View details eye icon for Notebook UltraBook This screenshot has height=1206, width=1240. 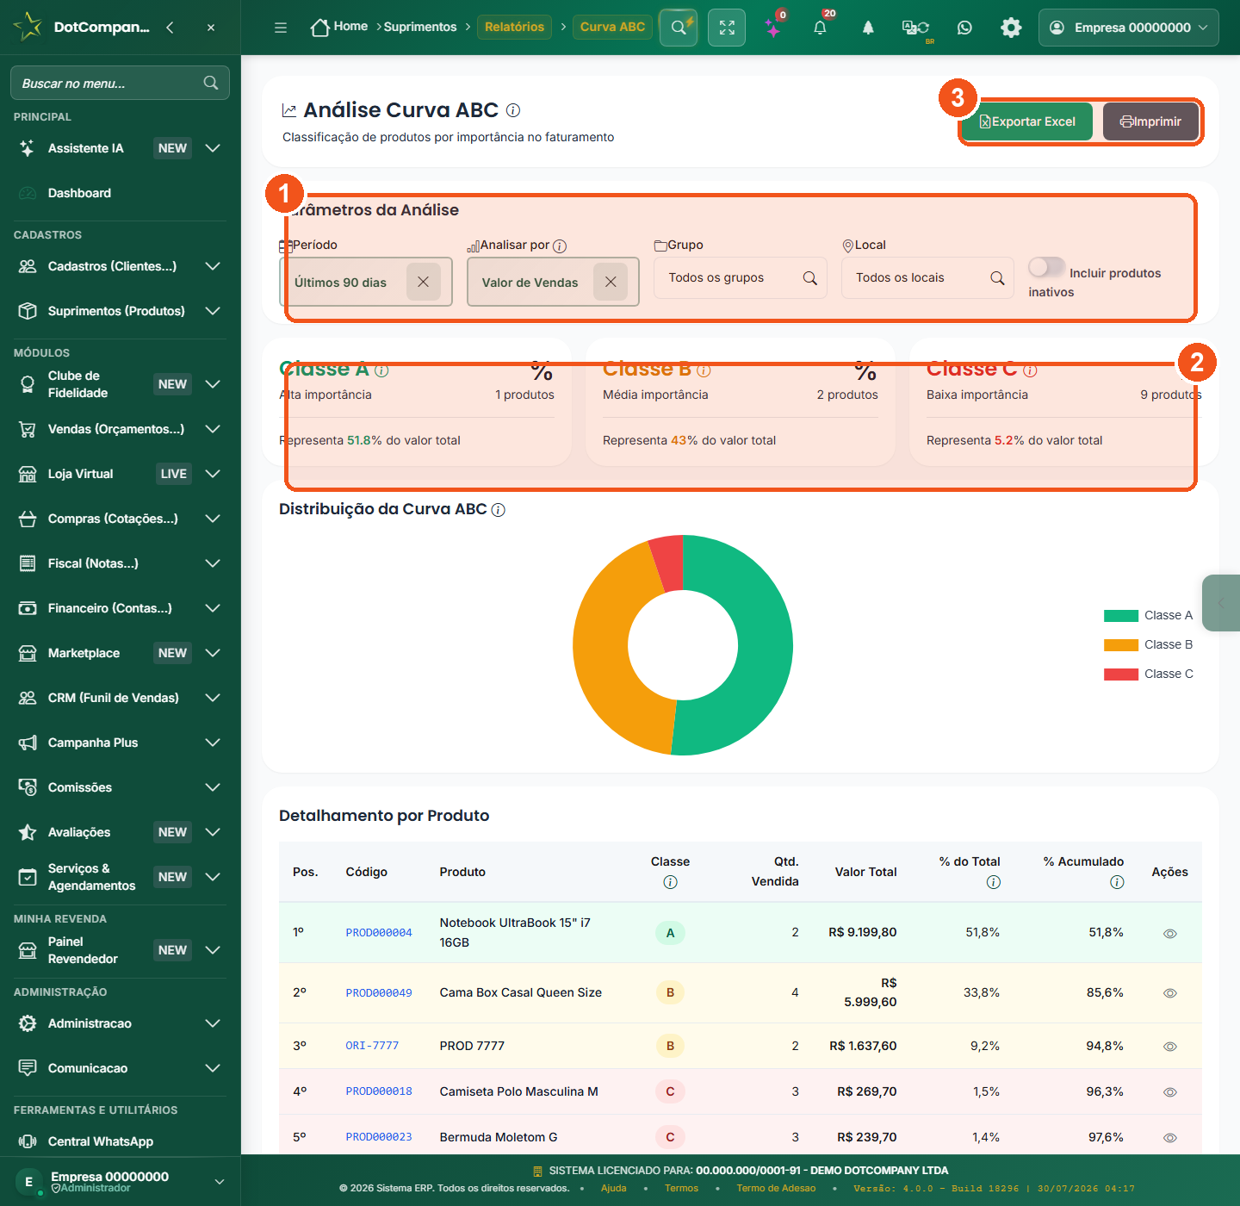[x=1170, y=933]
